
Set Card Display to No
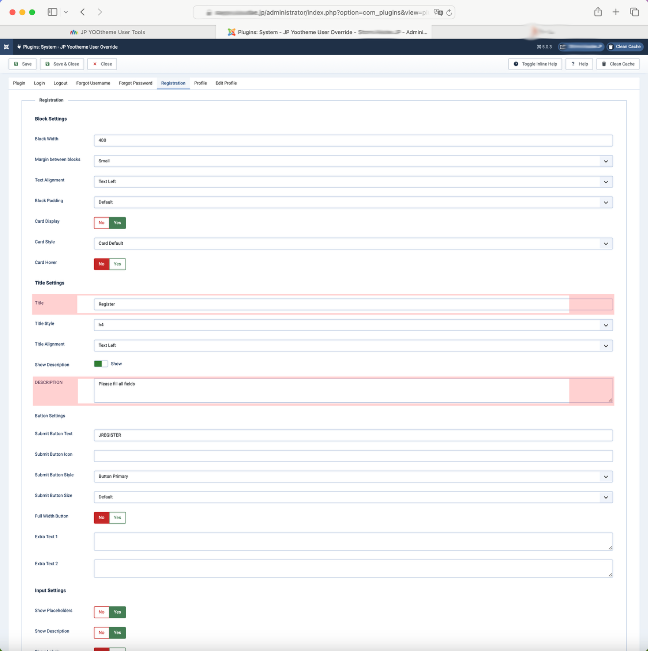101,223
